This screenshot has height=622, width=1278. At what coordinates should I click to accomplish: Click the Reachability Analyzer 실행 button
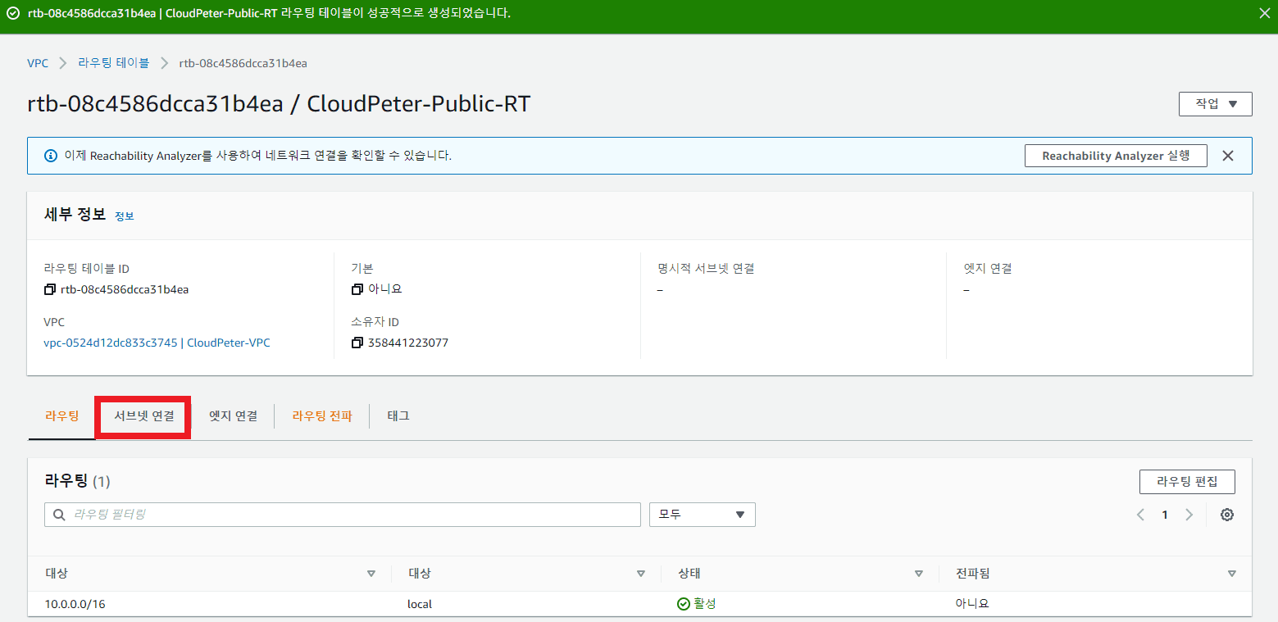pyautogui.click(x=1115, y=156)
